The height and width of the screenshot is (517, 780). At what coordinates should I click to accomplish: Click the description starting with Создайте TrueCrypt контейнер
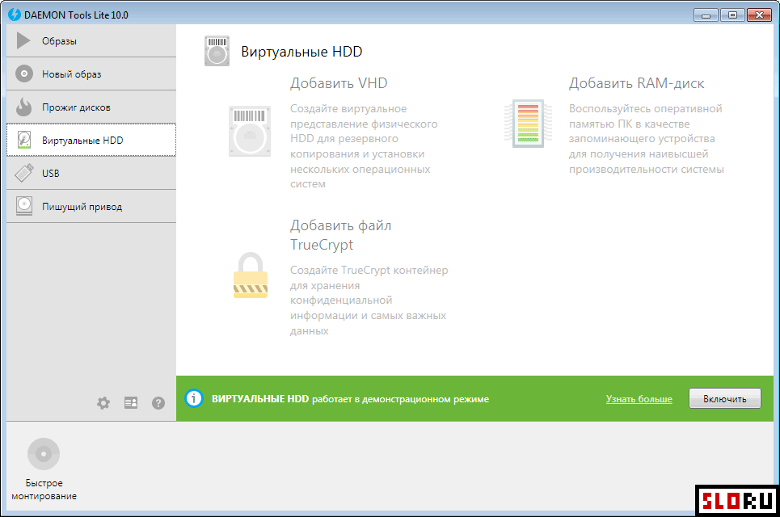(369, 301)
